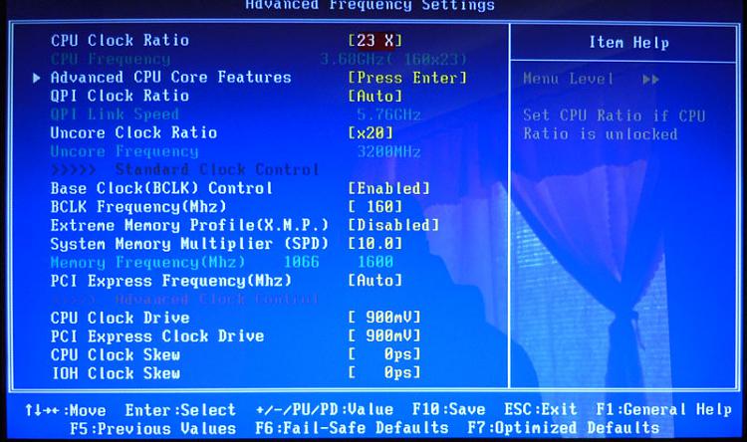Screen dimensions: 747x442
Task: Click the F10:Save hint
Action: [x=448, y=409]
